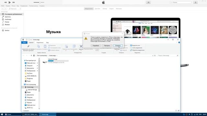Open the address bar history dropdown
This screenshot has width=207, height=116.
point(153,56)
